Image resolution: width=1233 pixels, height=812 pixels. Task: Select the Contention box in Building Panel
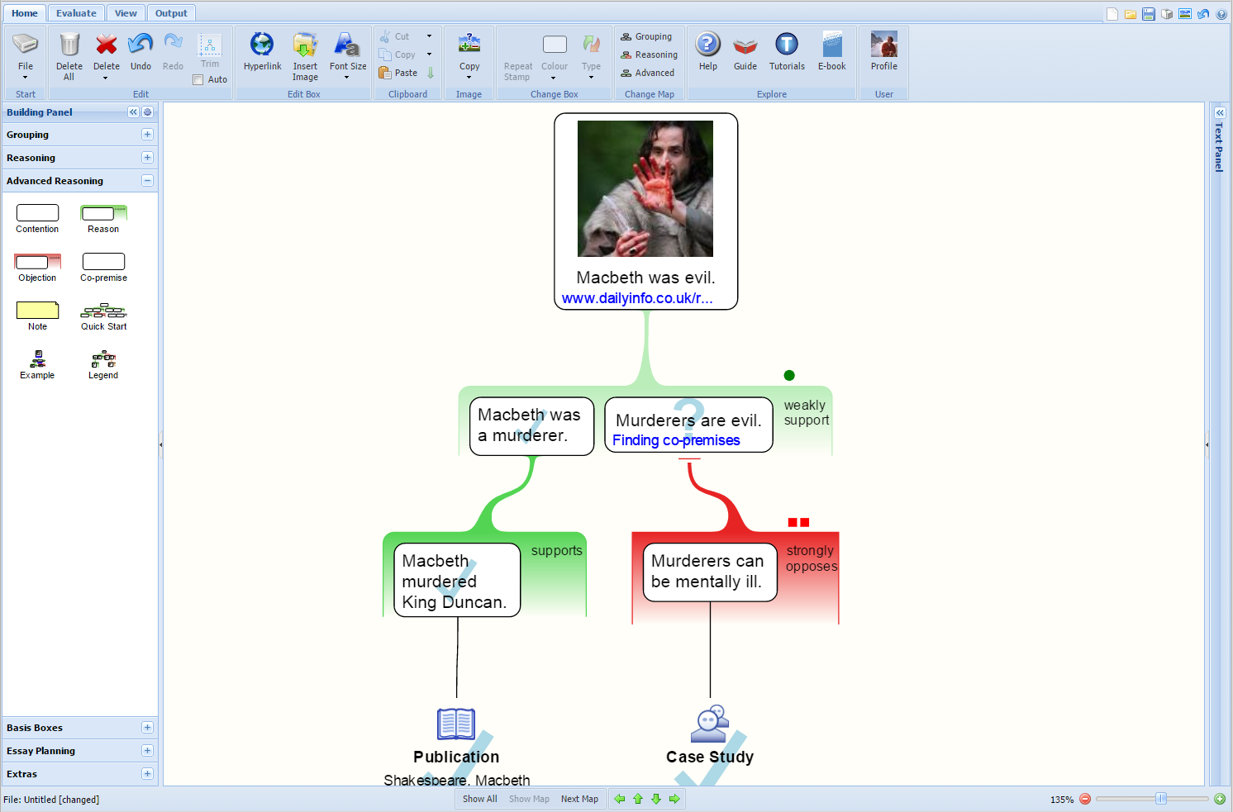pyautogui.click(x=37, y=213)
